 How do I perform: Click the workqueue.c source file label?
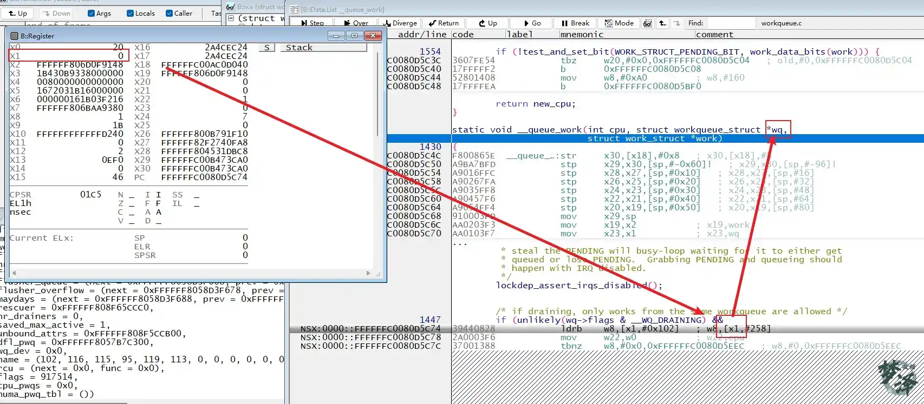tap(781, 23)
